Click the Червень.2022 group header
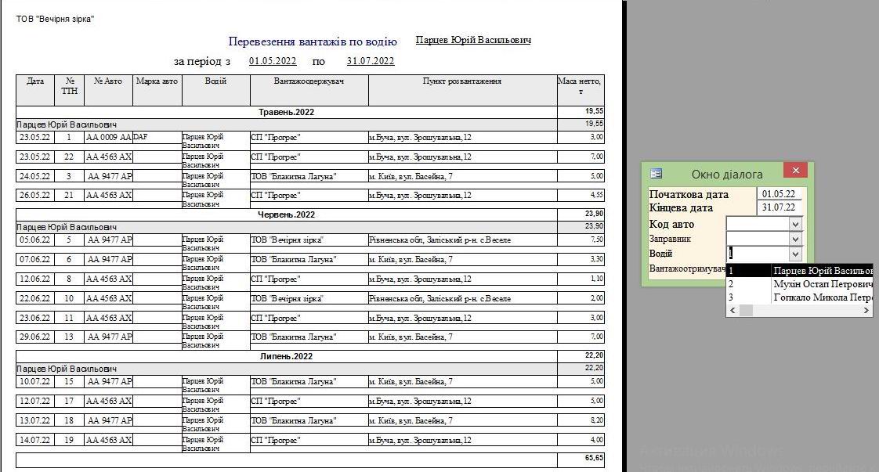This screenshot has width=879, height=472. 286,214
